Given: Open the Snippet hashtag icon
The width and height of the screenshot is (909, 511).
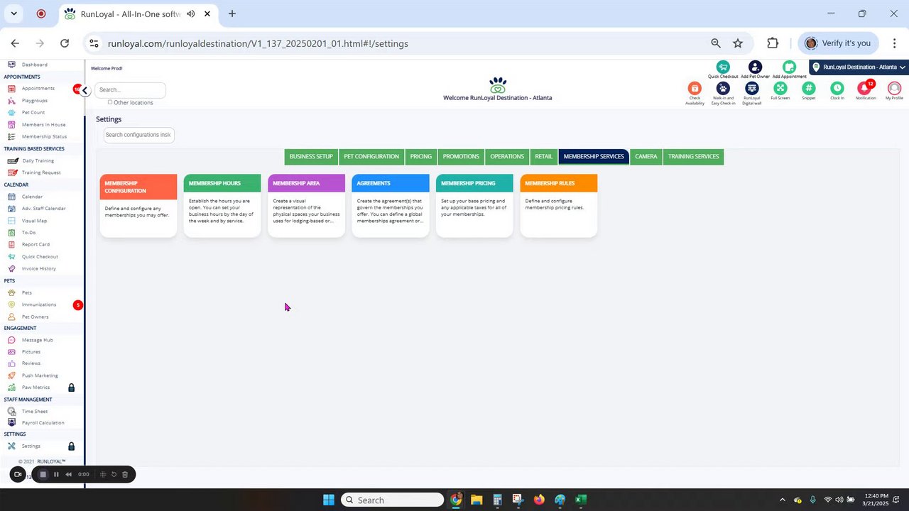Looking at the screenshot, I should click(808, 88).
